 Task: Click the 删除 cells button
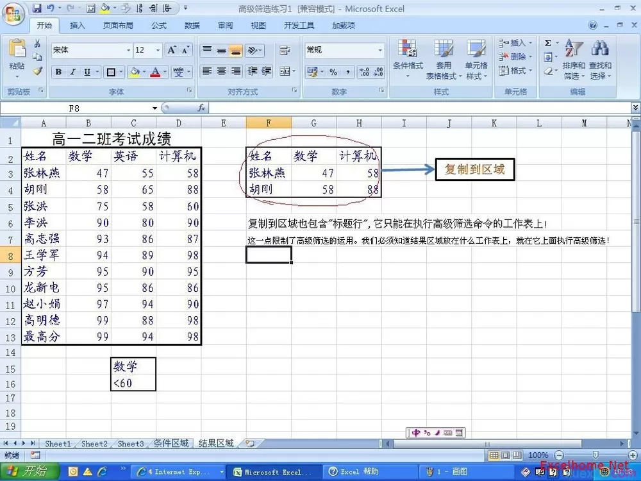pyautogui.click(x=515, y=57)
